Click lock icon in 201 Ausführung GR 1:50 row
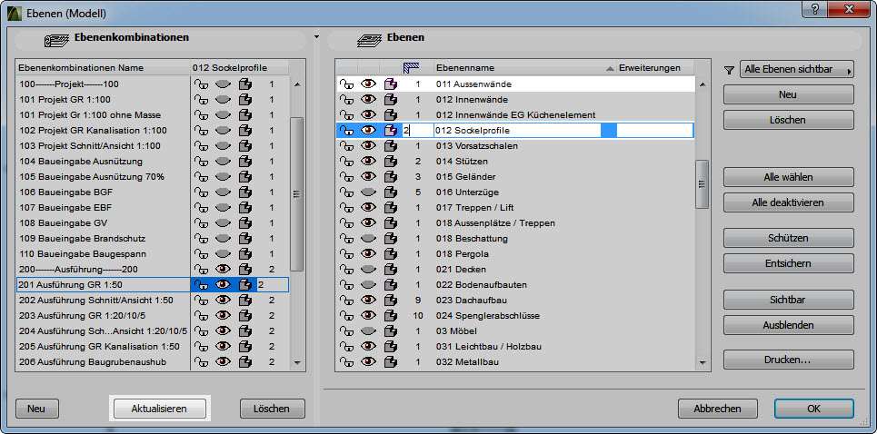 (x=202, y=285)
